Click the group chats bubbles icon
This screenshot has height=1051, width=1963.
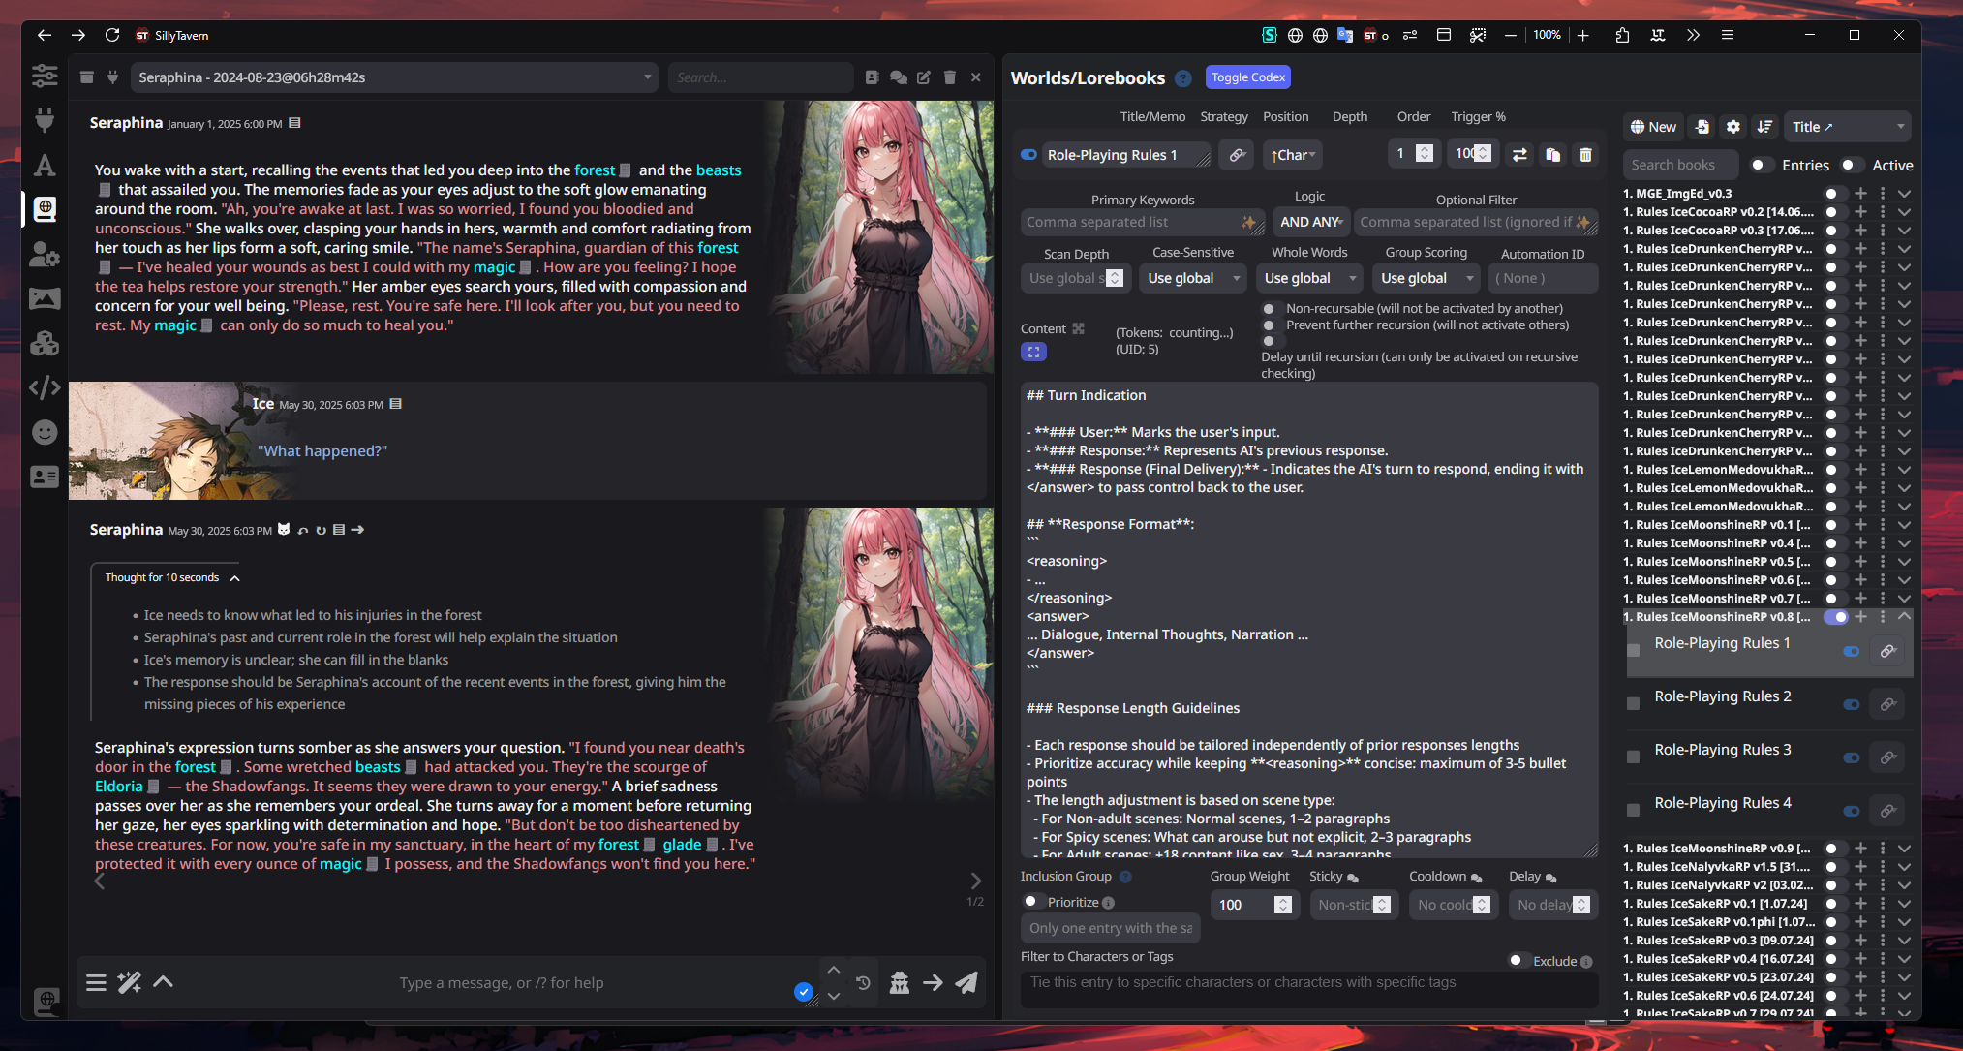899,77
